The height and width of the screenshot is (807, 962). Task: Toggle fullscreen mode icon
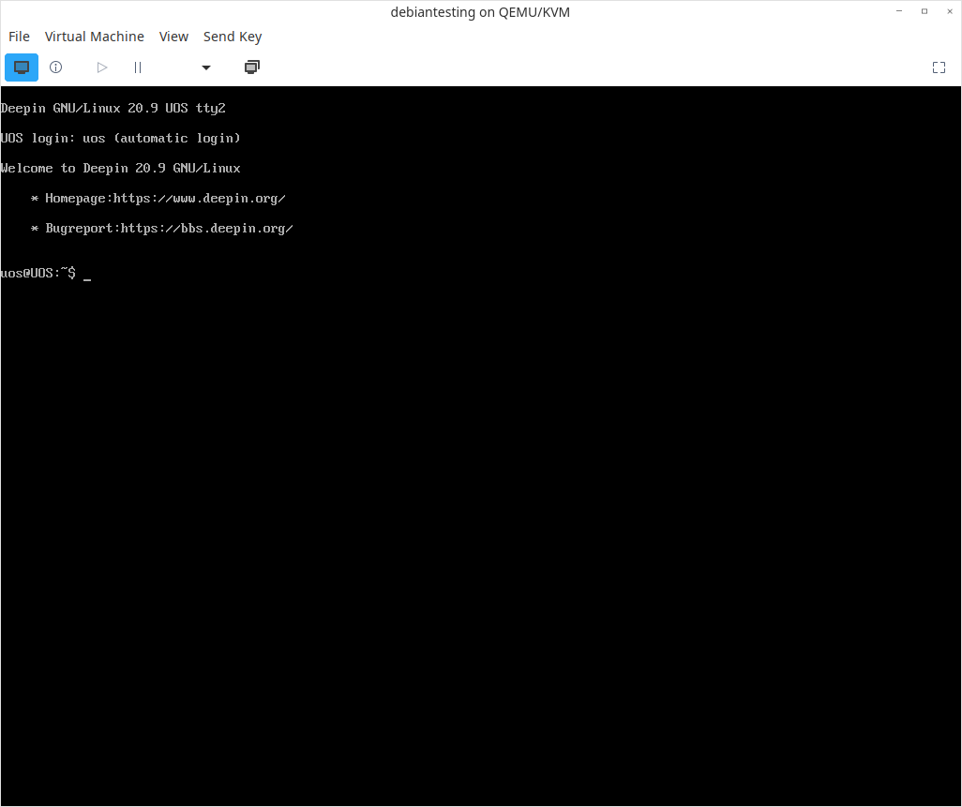pyautogui.click(x=939, y=67)
